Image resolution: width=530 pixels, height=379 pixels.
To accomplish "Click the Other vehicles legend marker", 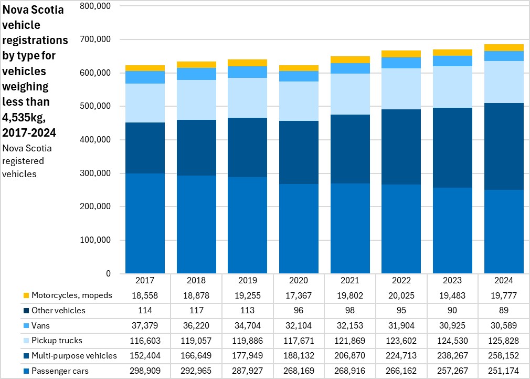I will tap(25, 311).
